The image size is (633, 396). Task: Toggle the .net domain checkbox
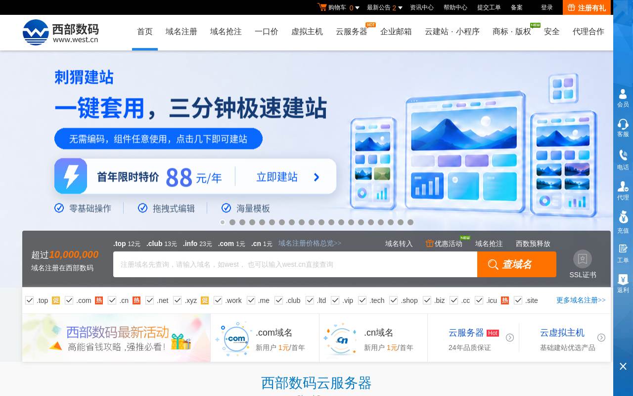[x=150, y=300]
